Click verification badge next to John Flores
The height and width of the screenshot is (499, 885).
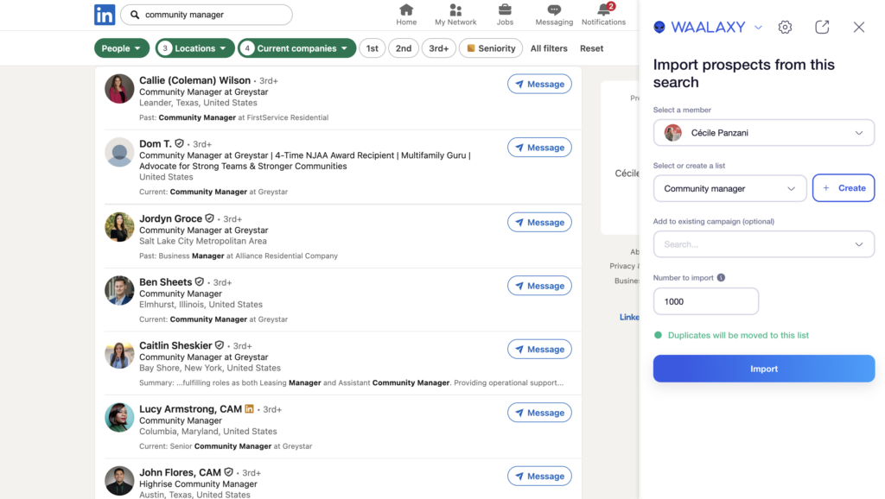(x=228, y=472)
